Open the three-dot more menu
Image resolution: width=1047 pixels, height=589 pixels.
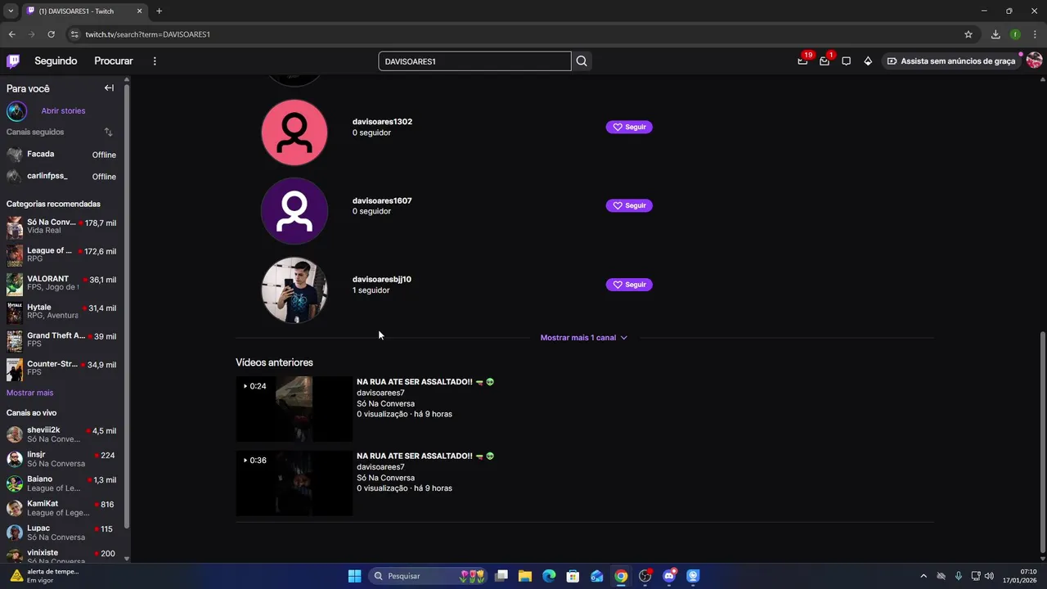coord(155,61)
